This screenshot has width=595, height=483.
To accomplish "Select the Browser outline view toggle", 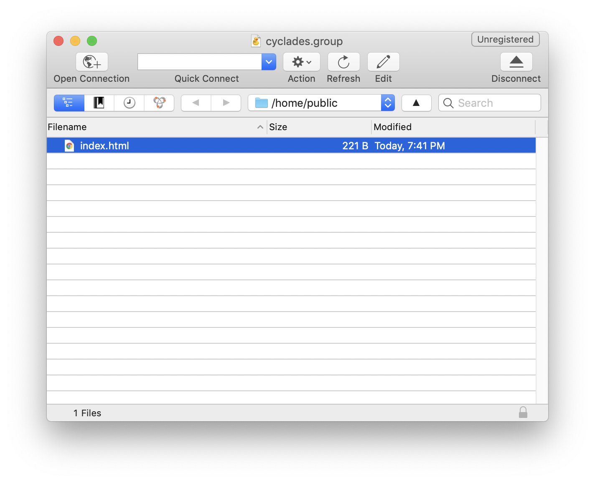I will (69, 103).
